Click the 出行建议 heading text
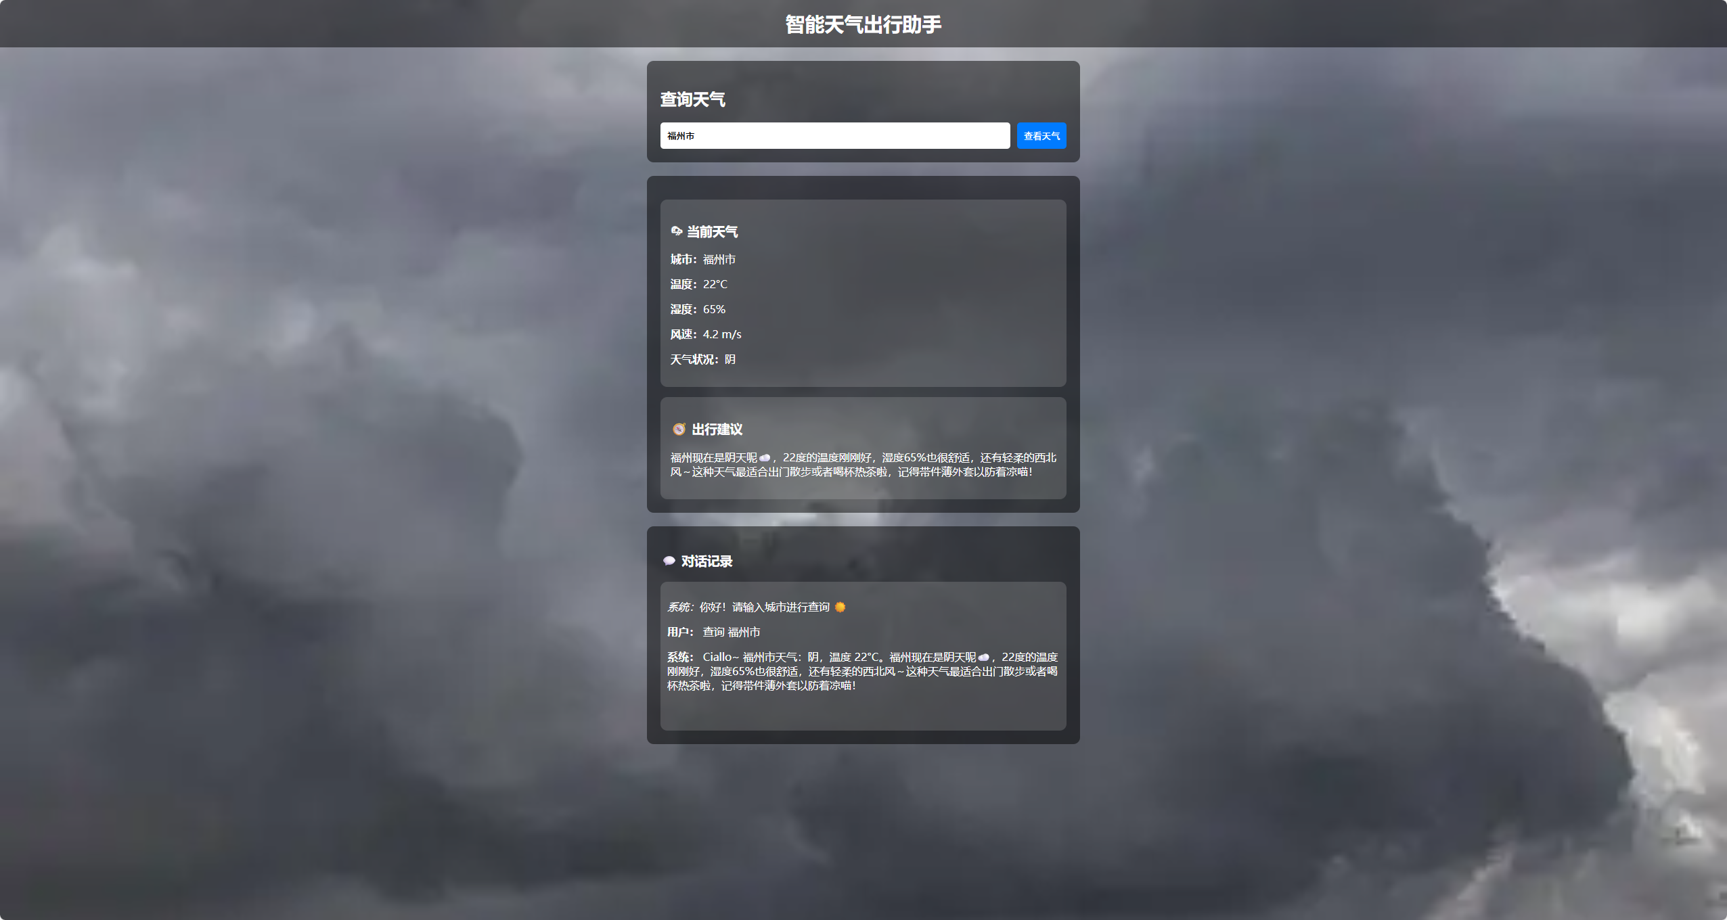The width and height of the screenshot is (1727, 920). coord(717,429)
